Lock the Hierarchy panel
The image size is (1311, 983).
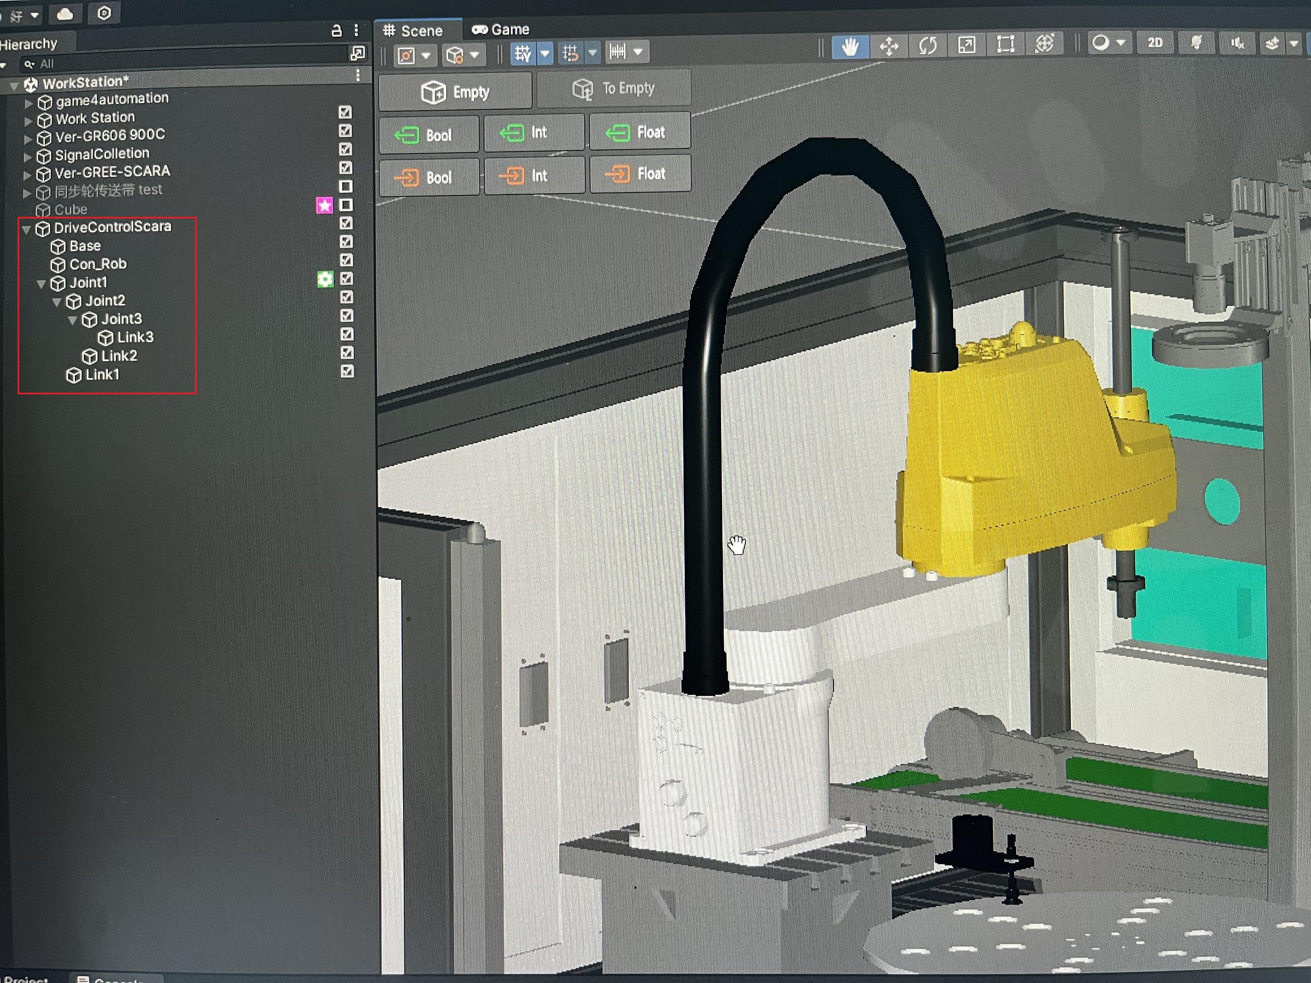pyautogui.click(x=336, y=31)
